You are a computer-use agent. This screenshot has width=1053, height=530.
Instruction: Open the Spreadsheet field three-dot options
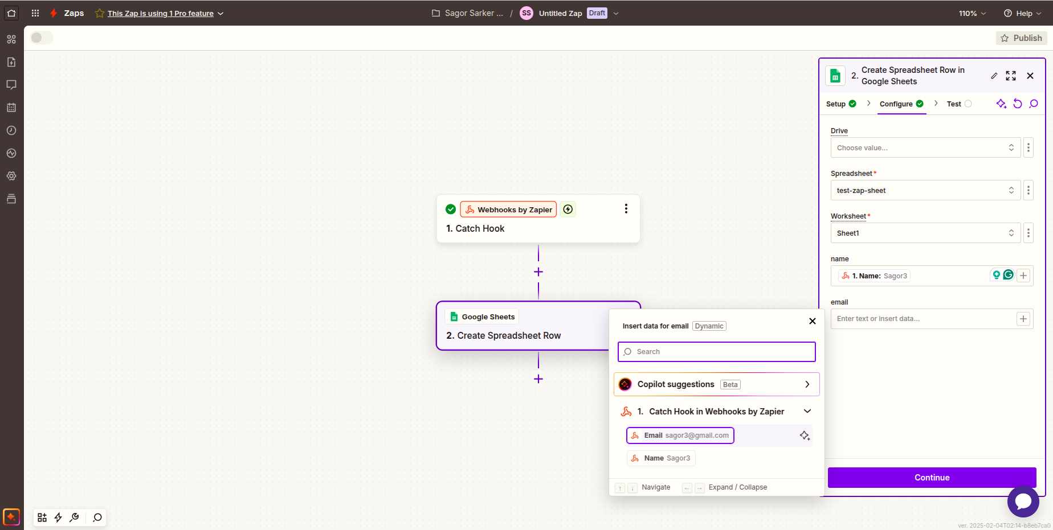click(x=1028, y=190)
